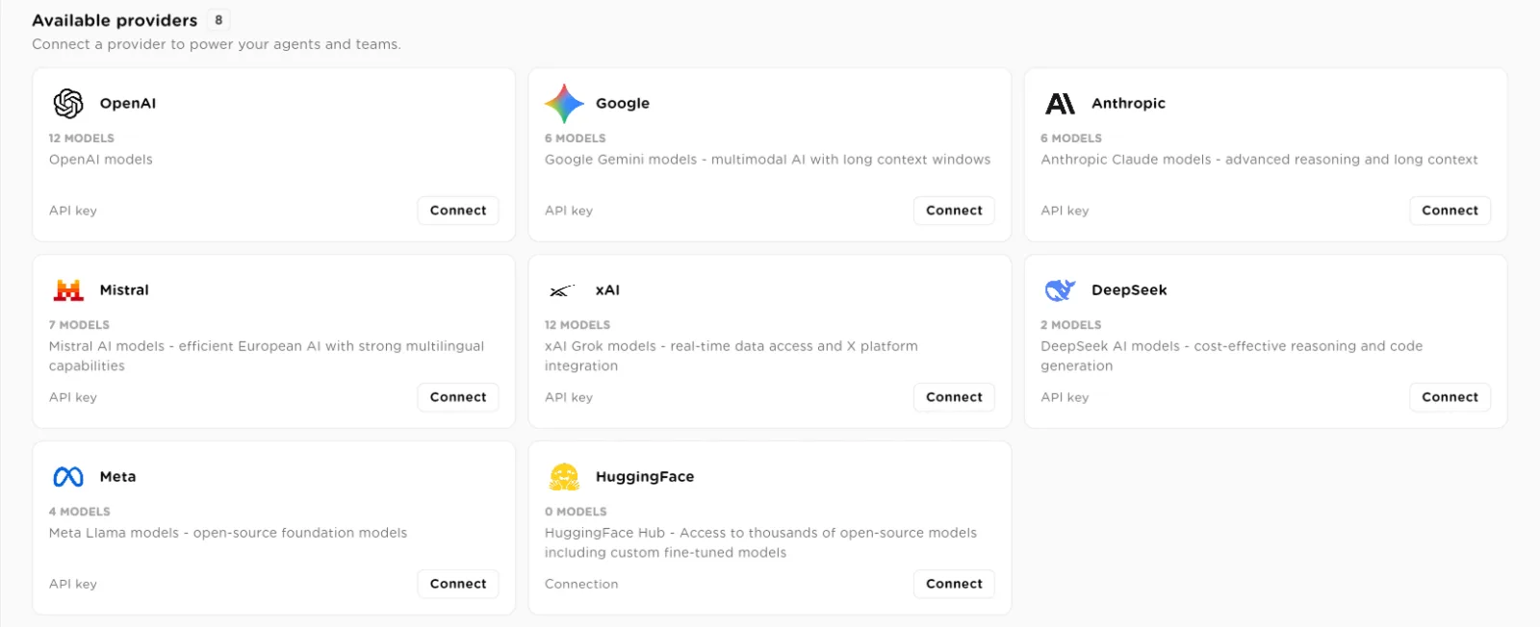The image size is (1540, 627).
Task: Click the Anthropic logo icon
Action: [1060, 103]
